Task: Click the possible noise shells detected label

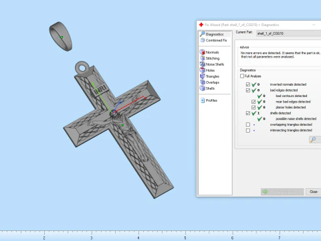Action: pos(296,118)
